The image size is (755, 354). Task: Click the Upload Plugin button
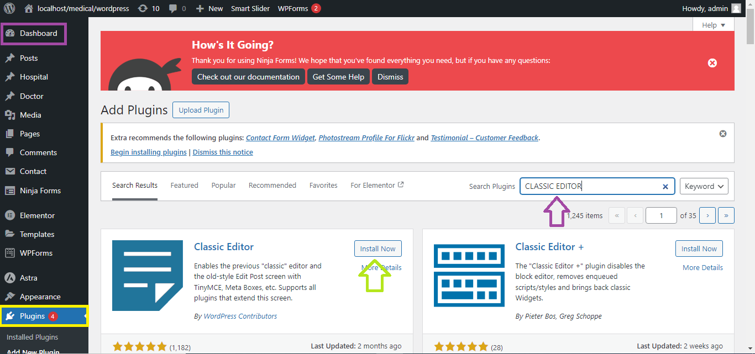(201, 110)
